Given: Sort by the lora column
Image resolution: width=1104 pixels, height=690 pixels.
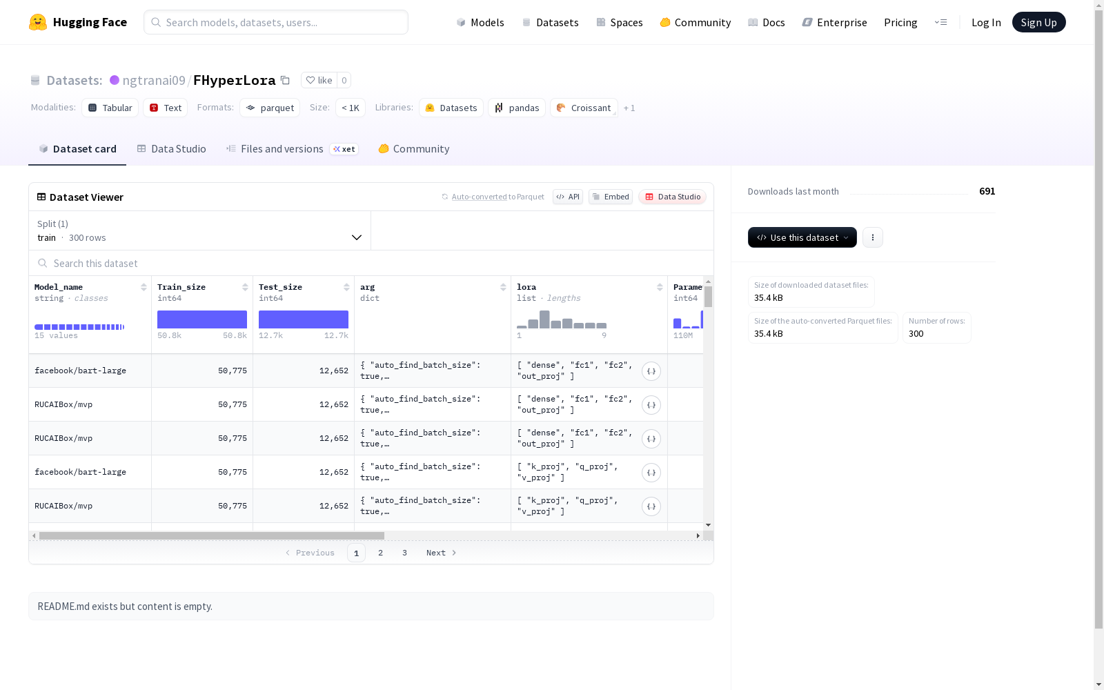Looking at the screenshot, I should pyautogui.click(x=660, y=287).
